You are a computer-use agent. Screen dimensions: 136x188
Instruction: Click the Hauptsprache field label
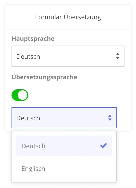[x=33, y=39]
